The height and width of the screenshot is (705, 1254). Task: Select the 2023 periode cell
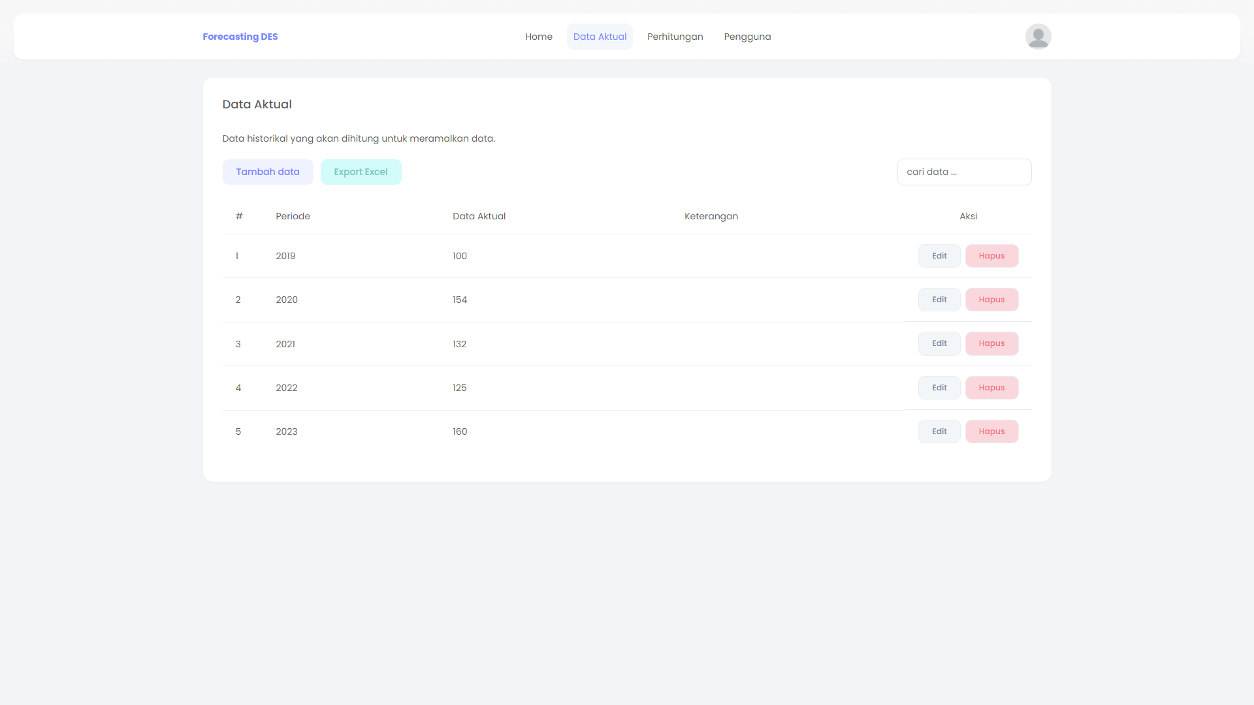tap(286, 431)
